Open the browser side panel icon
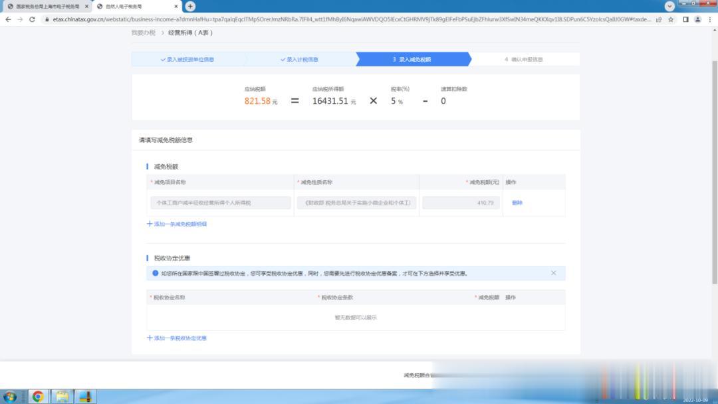Image resolution: width=718 pixels, height=404 pixels. pyautogui.click(x=685, y=19)
